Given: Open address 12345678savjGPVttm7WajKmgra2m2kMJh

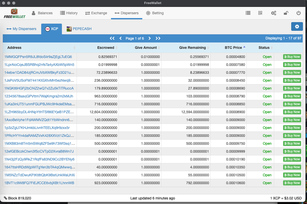Looking at the screenshot, I should [x=39, y=96].
